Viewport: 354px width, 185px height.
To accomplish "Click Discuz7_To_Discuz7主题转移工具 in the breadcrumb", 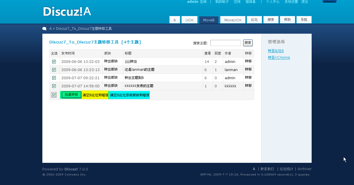I will (84, 29).
